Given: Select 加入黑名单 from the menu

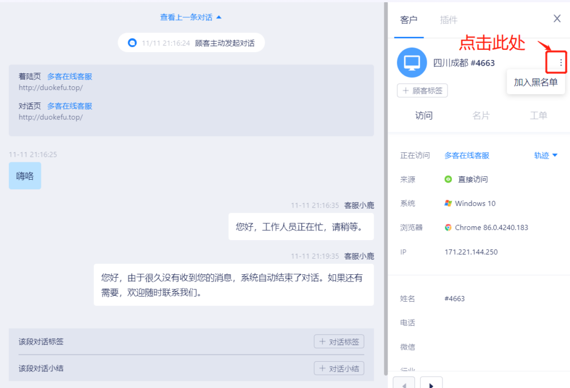Looking at the screenshot, I should point(535,82).
